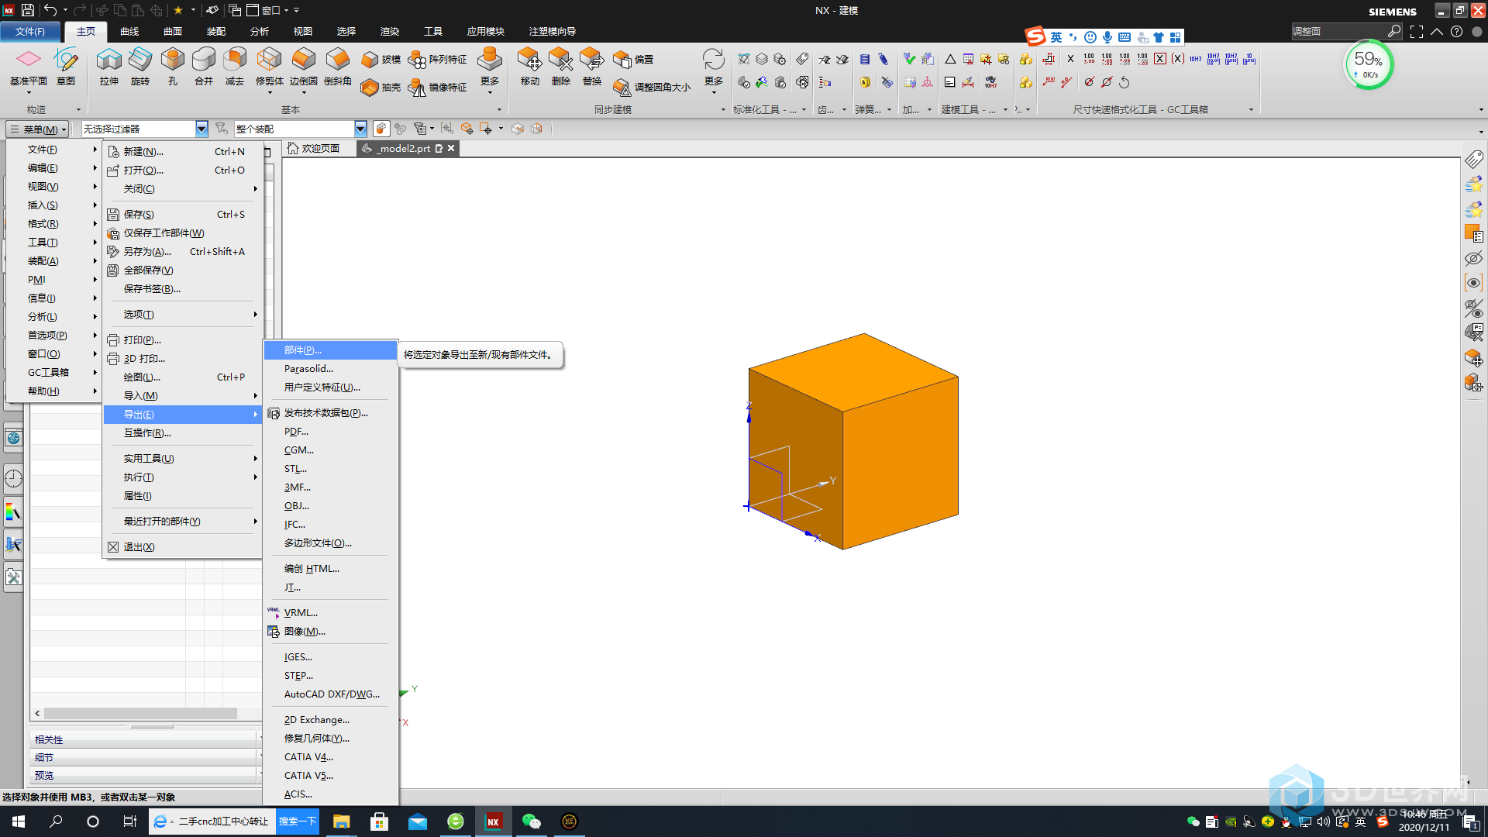Click New (新建) in the File menu
The width and height of the screenshot is (1488, 837).
183,152
